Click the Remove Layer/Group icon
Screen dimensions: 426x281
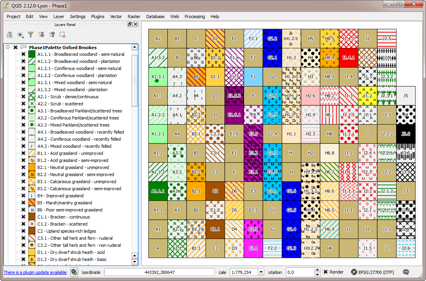pos(62,35)
